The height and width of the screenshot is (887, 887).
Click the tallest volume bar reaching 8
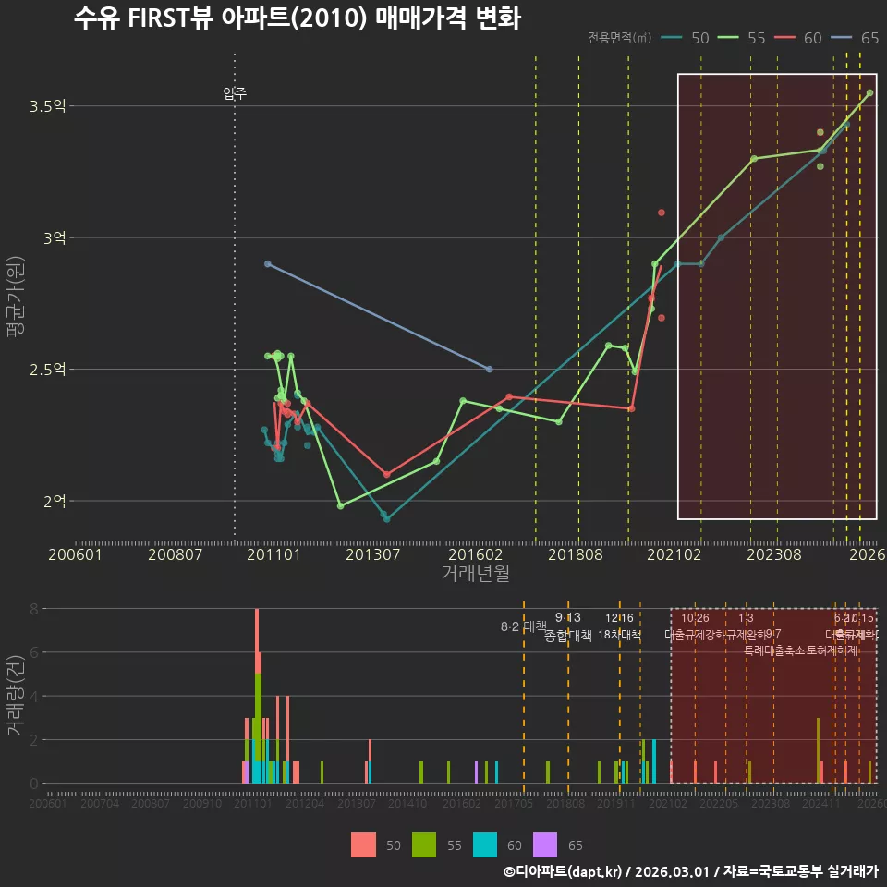point(257,696)
